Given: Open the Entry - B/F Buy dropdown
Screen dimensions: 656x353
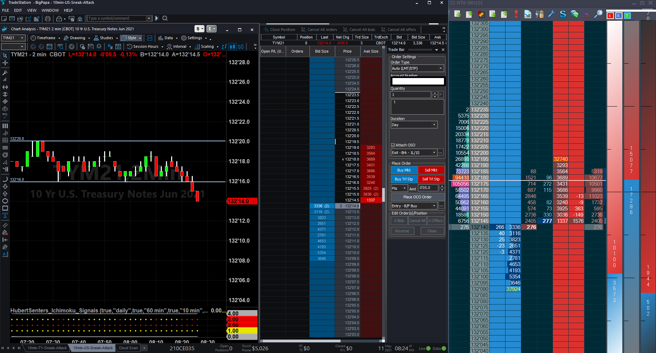Looking at the screenshot, I should click(414, 206).
